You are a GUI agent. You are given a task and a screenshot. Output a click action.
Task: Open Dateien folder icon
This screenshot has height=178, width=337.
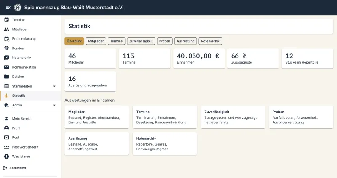(x=7, y=77)
